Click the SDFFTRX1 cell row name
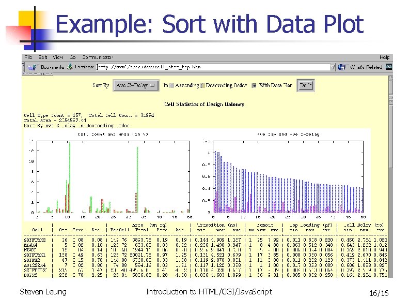Viewport: 409px width, 298px height. 35,255
